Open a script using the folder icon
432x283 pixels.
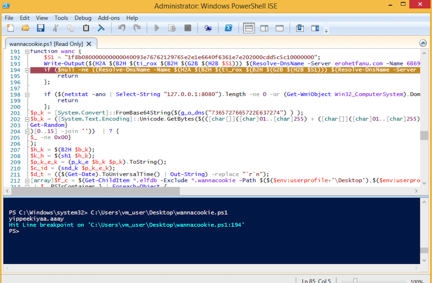[25, 28]
